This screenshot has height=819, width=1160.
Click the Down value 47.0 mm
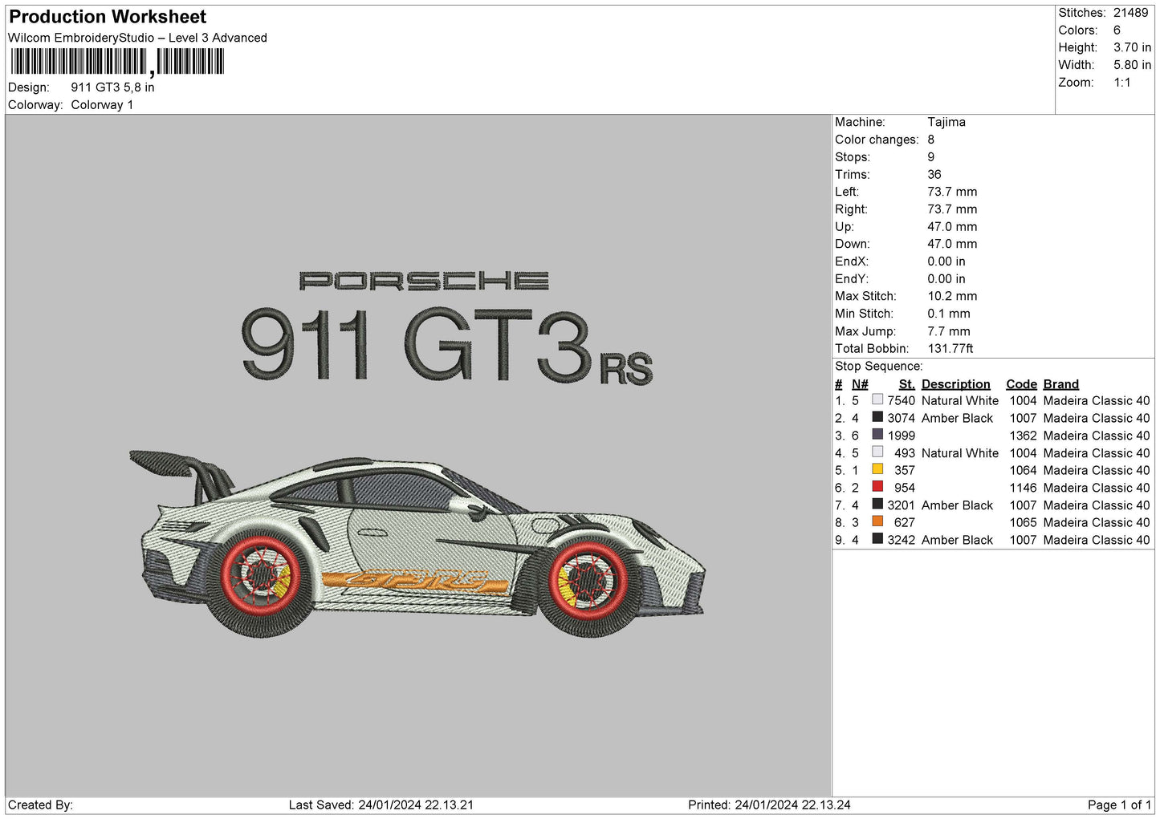click(952, 244)
